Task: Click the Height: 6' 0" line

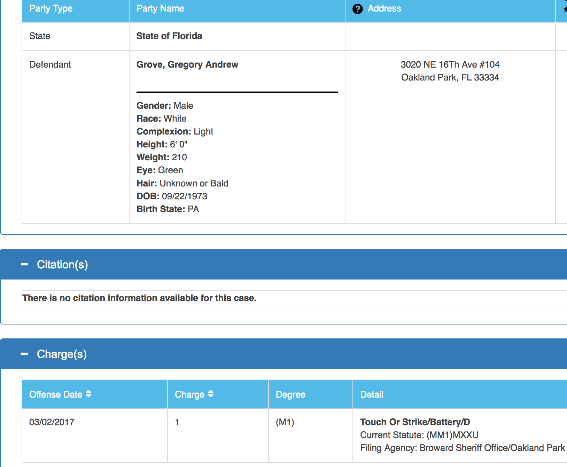Action: tap(162, 144)
